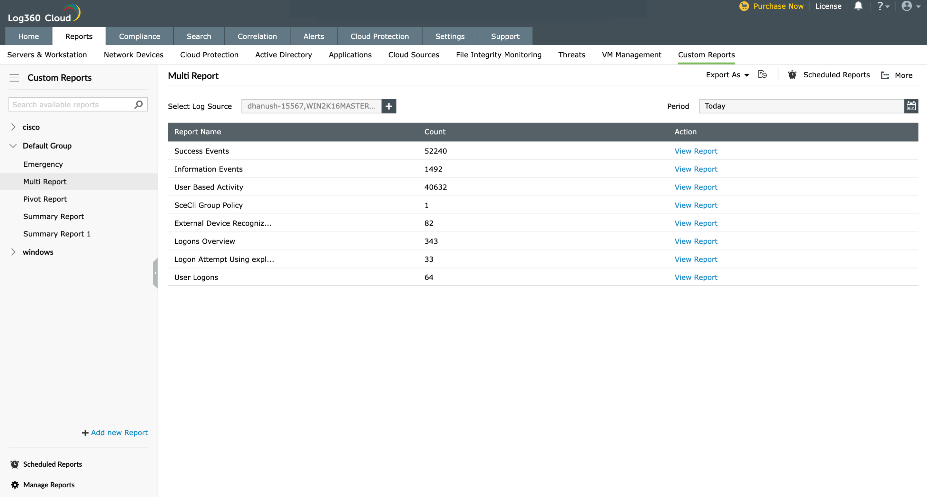Expand the cisco reports group
The height and width of the screenshot is (497, 927).
(x=13, y=127)
